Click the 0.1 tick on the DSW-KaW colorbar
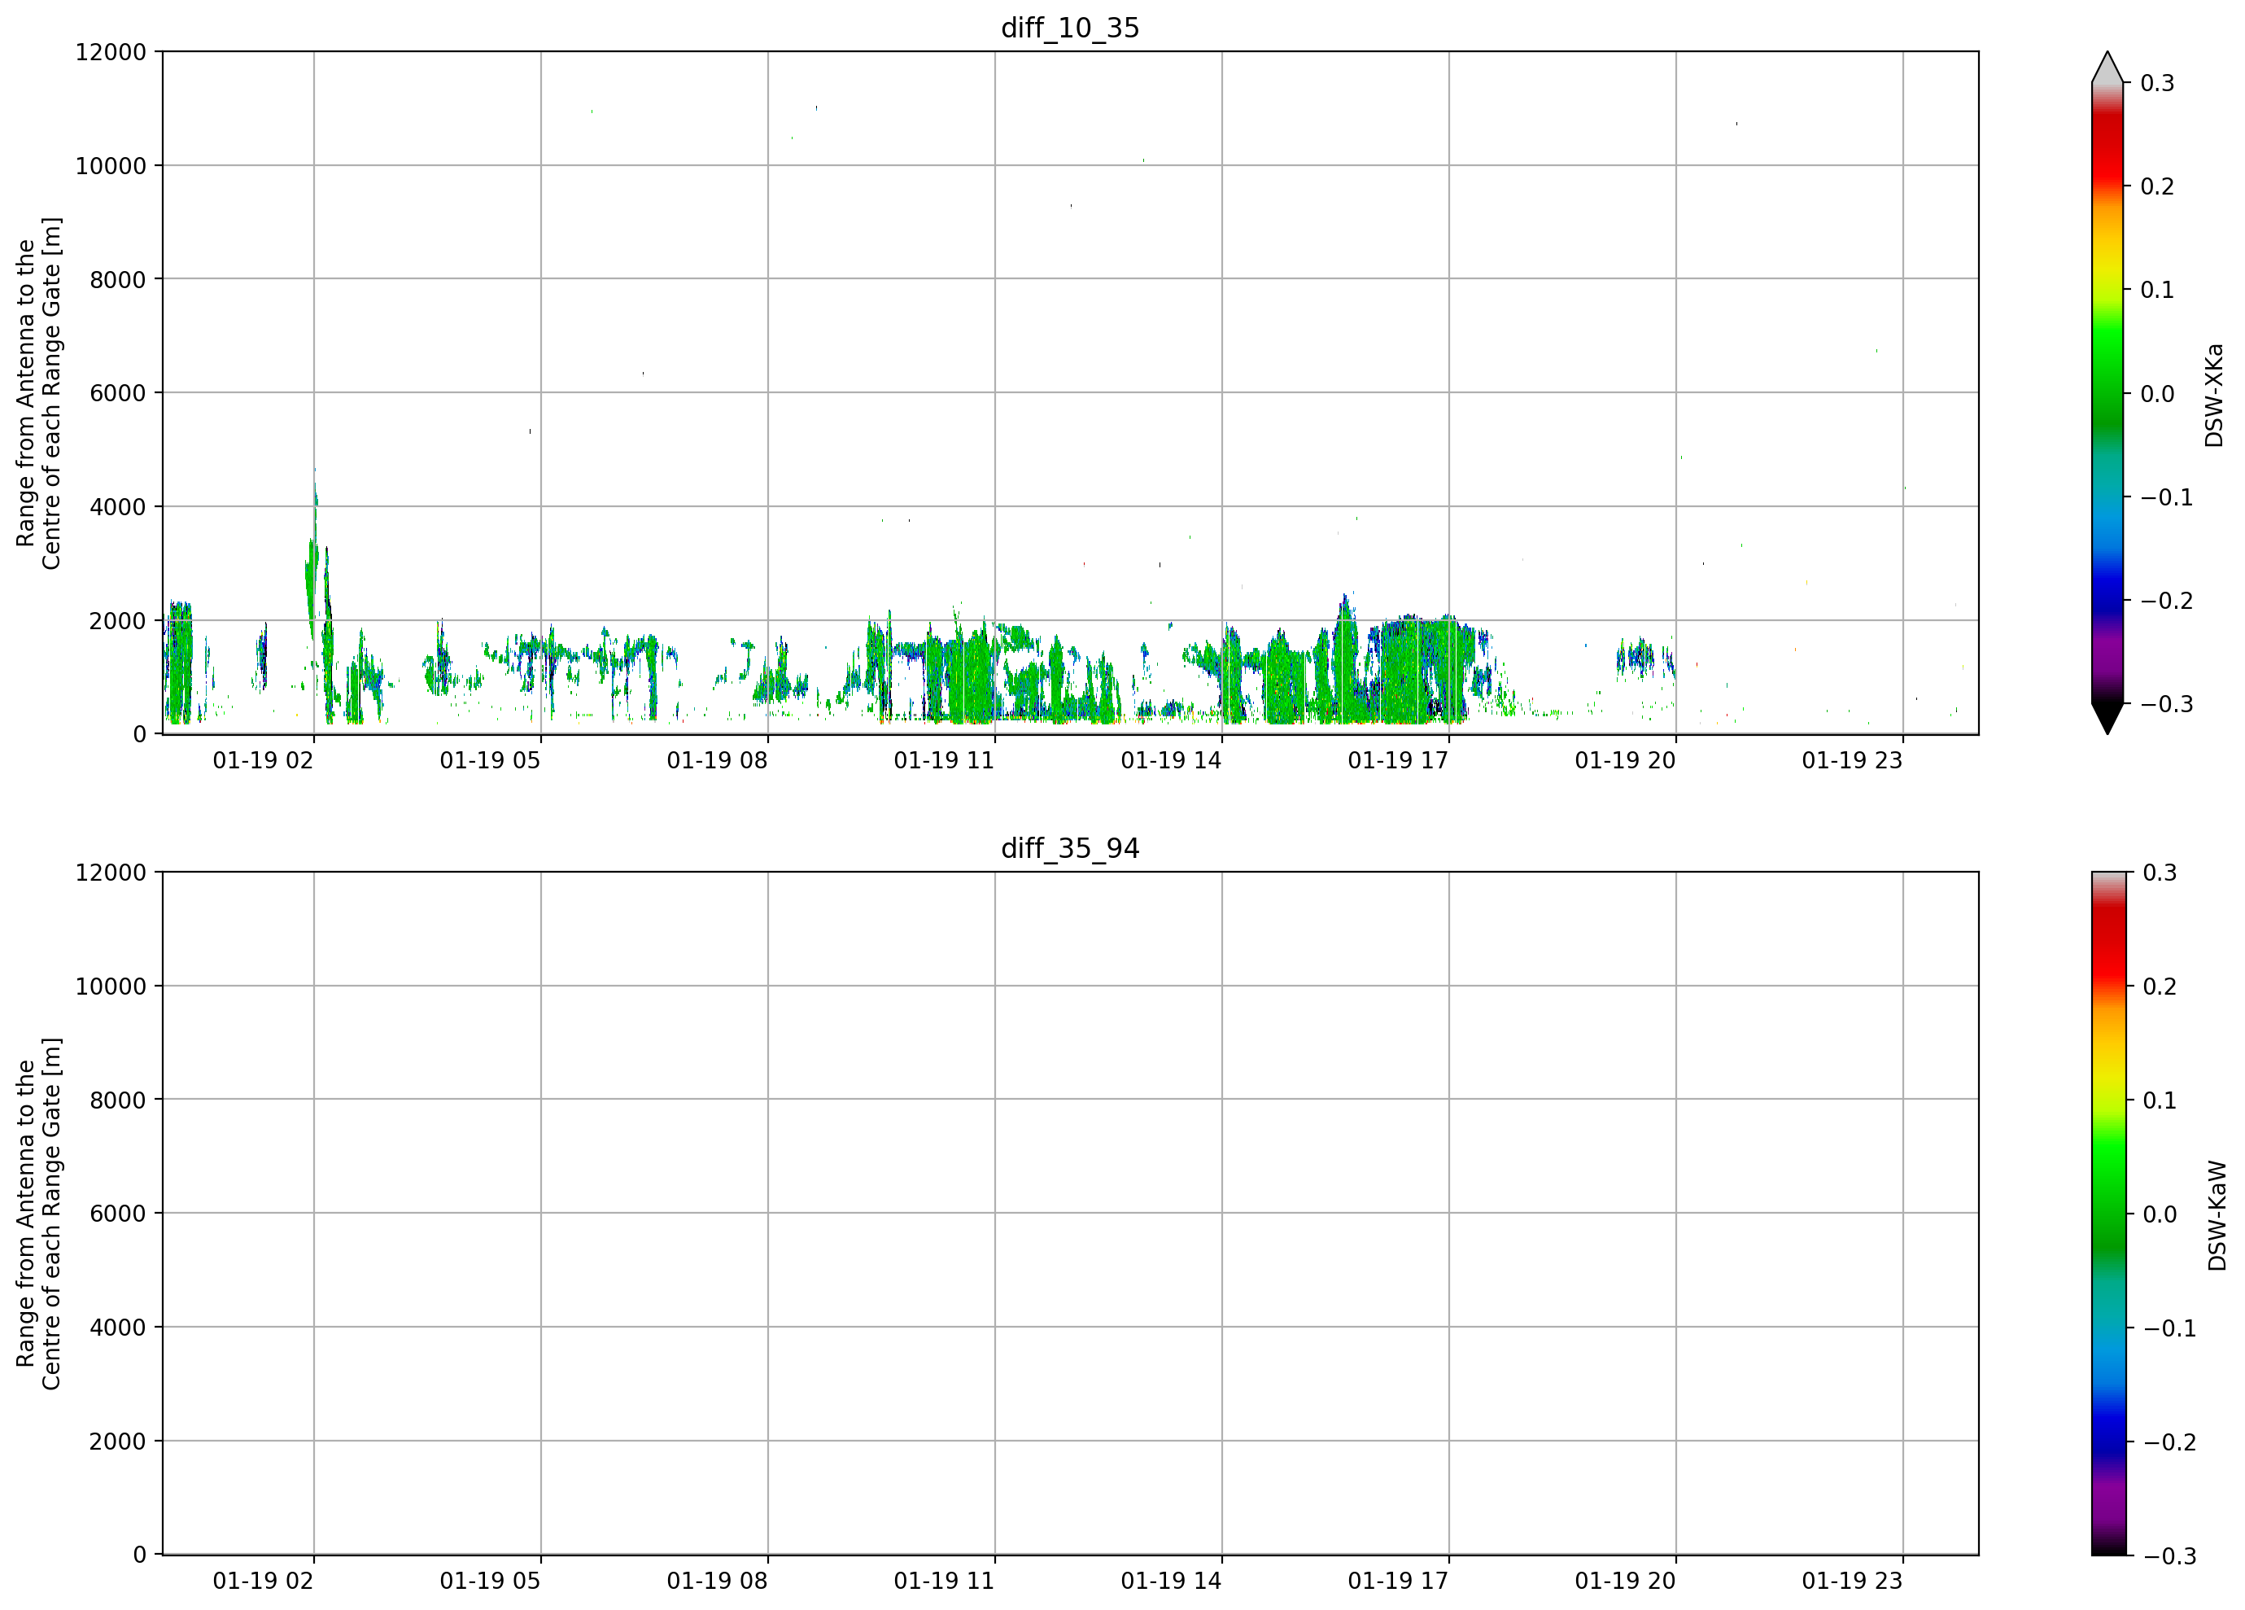This screenshot has height=1610, width=2245. (x=2160, y=1100)
